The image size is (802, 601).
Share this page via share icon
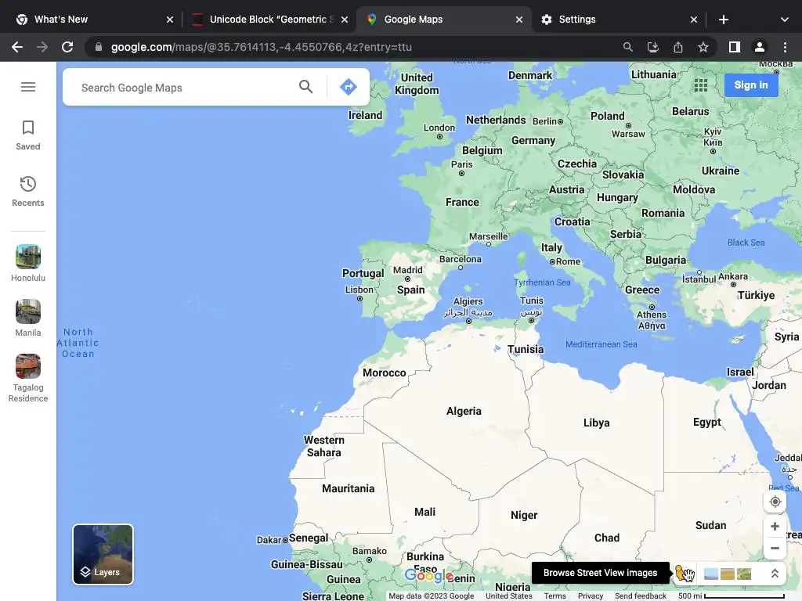(677, 47)
